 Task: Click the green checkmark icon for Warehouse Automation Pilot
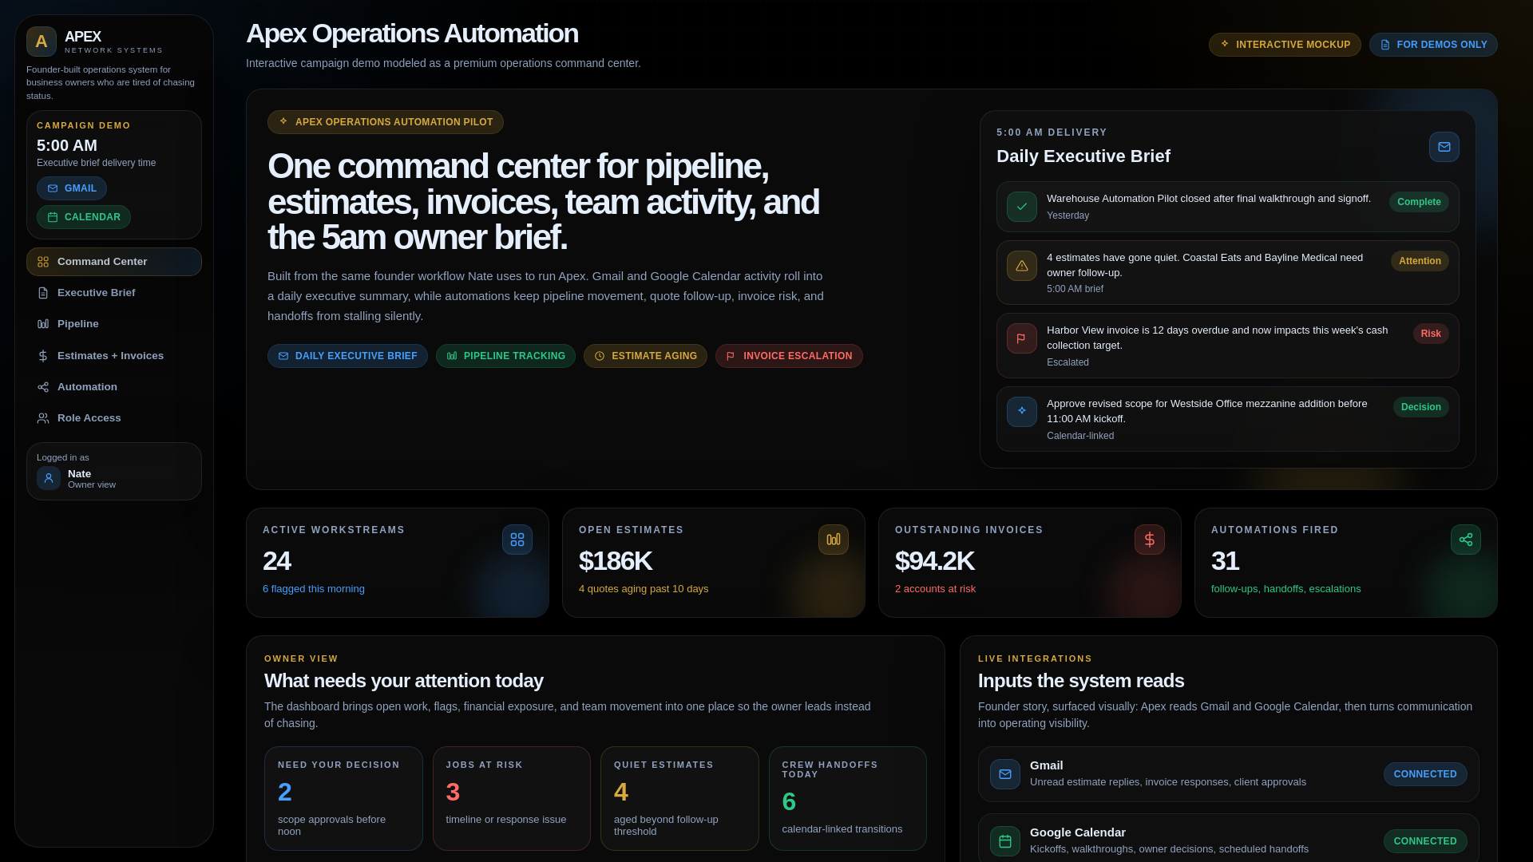pyautogui.click(x=1022, y=207)
